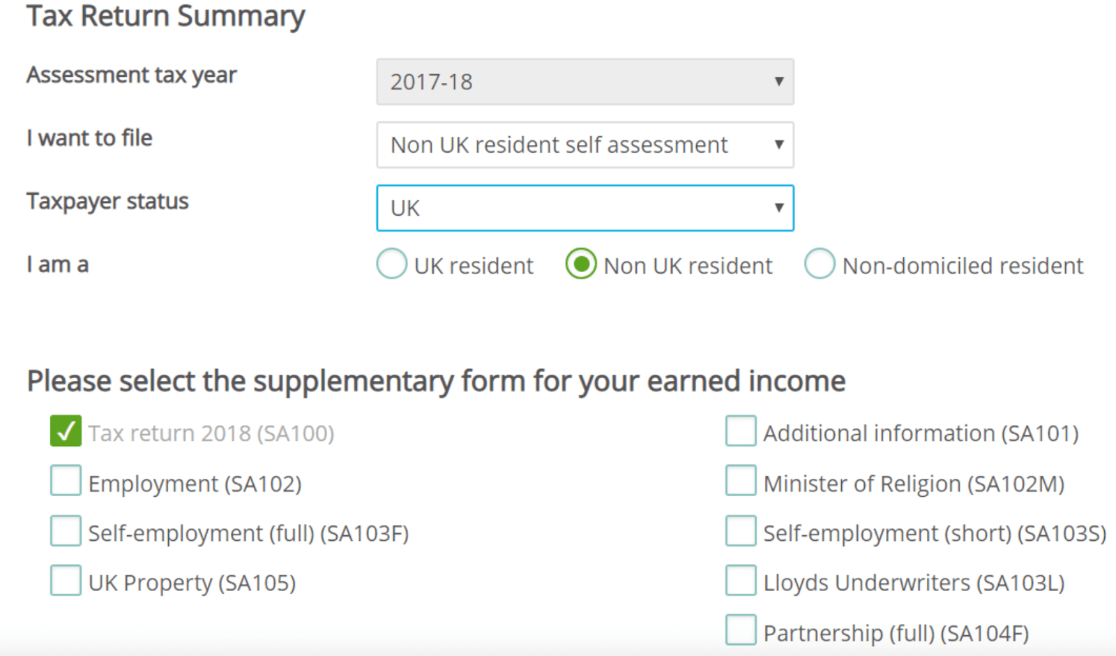
Task: Select the UK resident radio button
Action: 392,264
